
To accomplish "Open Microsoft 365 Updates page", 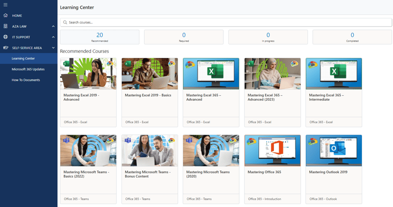I will 29,69.
